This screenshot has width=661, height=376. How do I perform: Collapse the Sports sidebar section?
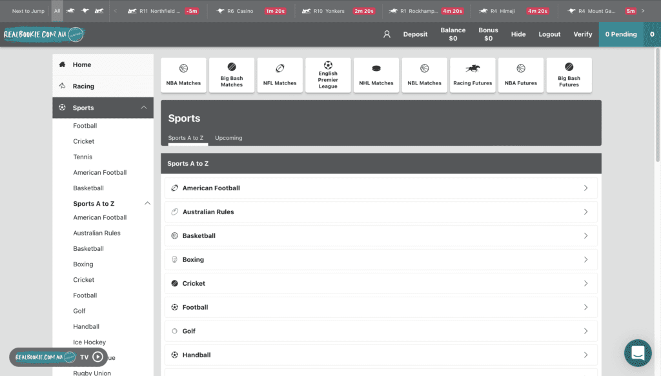point(144,107)
